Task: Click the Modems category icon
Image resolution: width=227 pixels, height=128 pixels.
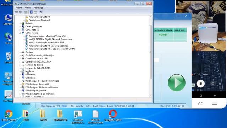Action: coord(23,71)
